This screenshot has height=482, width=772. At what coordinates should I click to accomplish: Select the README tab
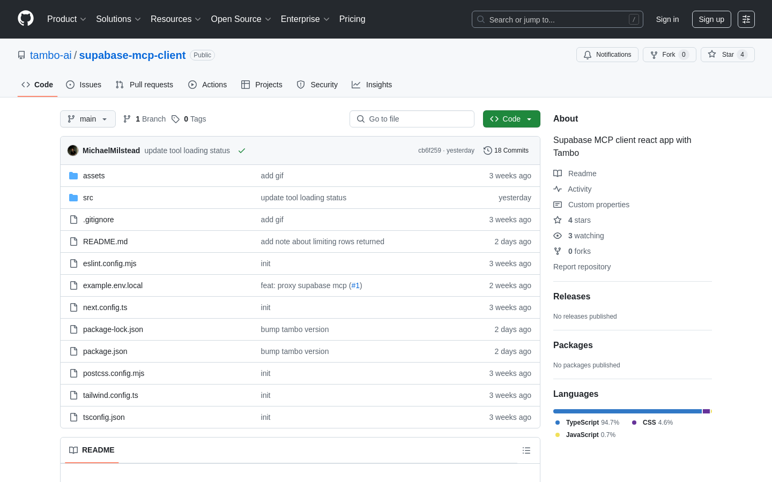pyautogui.click(x=92, y=450)
